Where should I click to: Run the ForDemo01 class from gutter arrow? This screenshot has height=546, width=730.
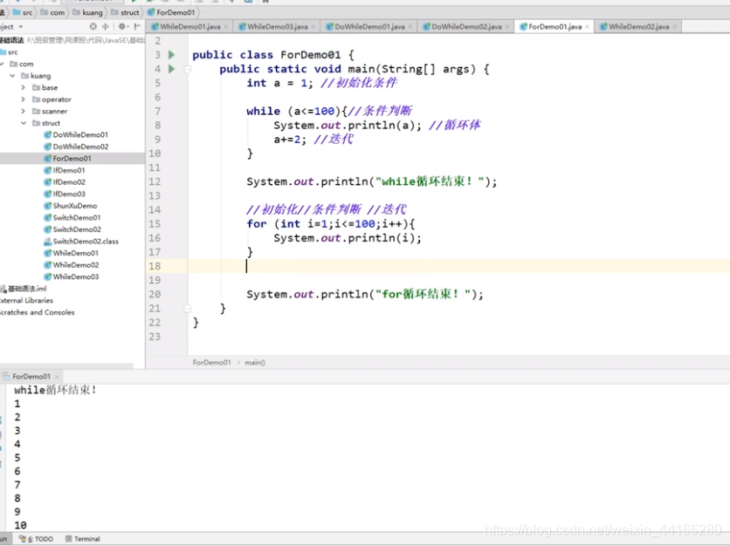[x=171, y=55]
